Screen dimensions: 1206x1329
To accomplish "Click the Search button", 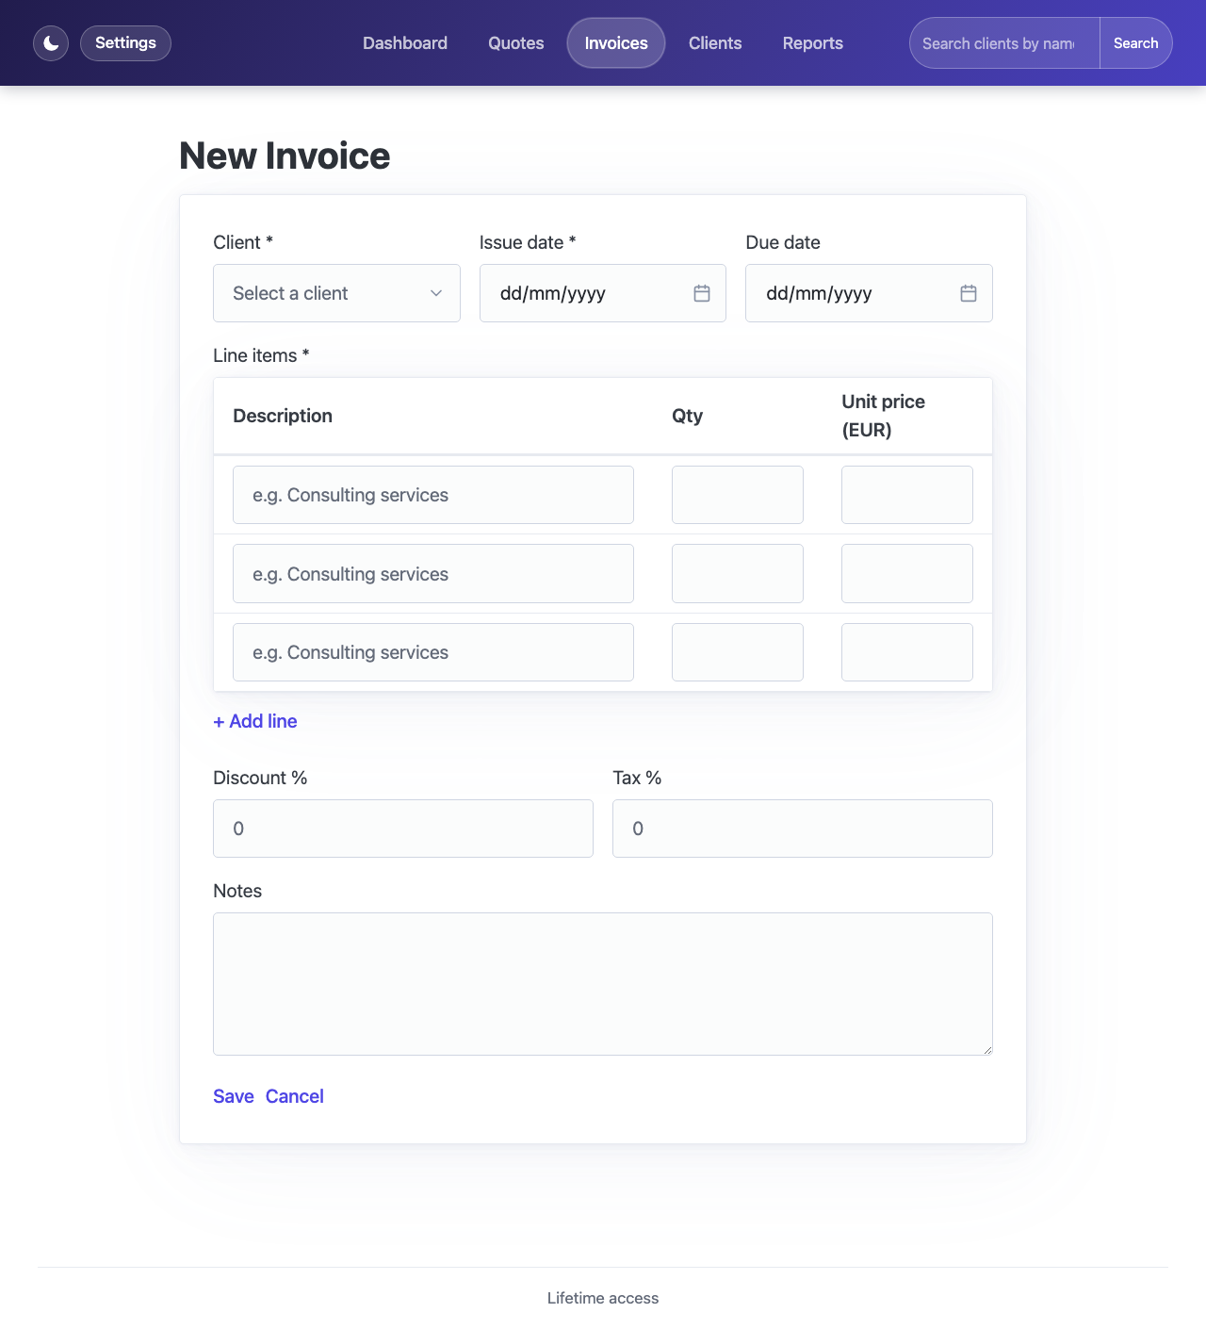I will 1136,43.
